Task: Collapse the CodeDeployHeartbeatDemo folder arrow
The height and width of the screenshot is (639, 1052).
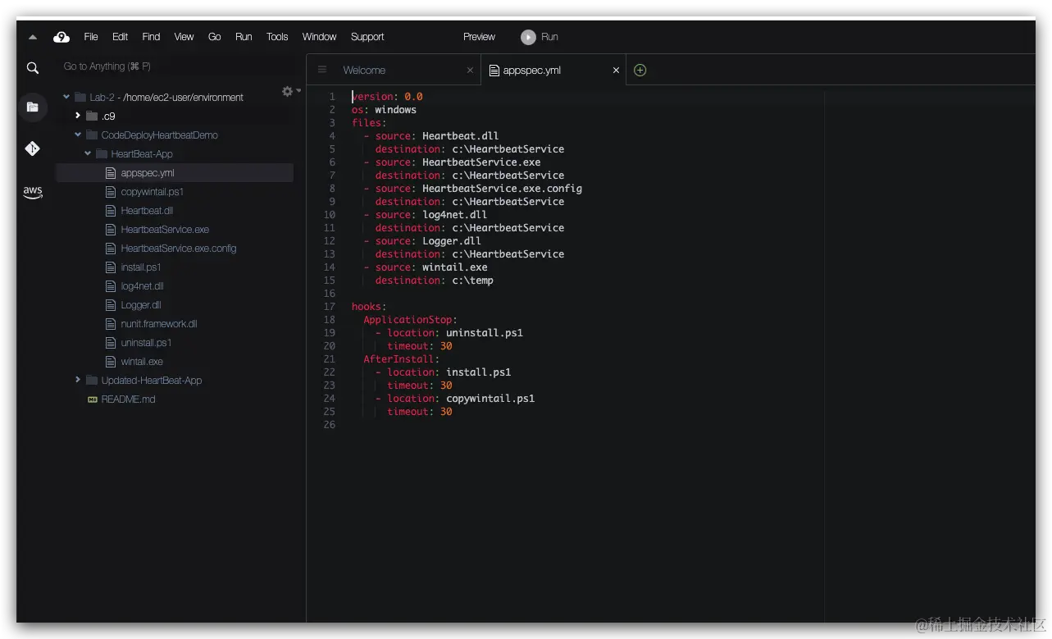Action: point(78,135)
